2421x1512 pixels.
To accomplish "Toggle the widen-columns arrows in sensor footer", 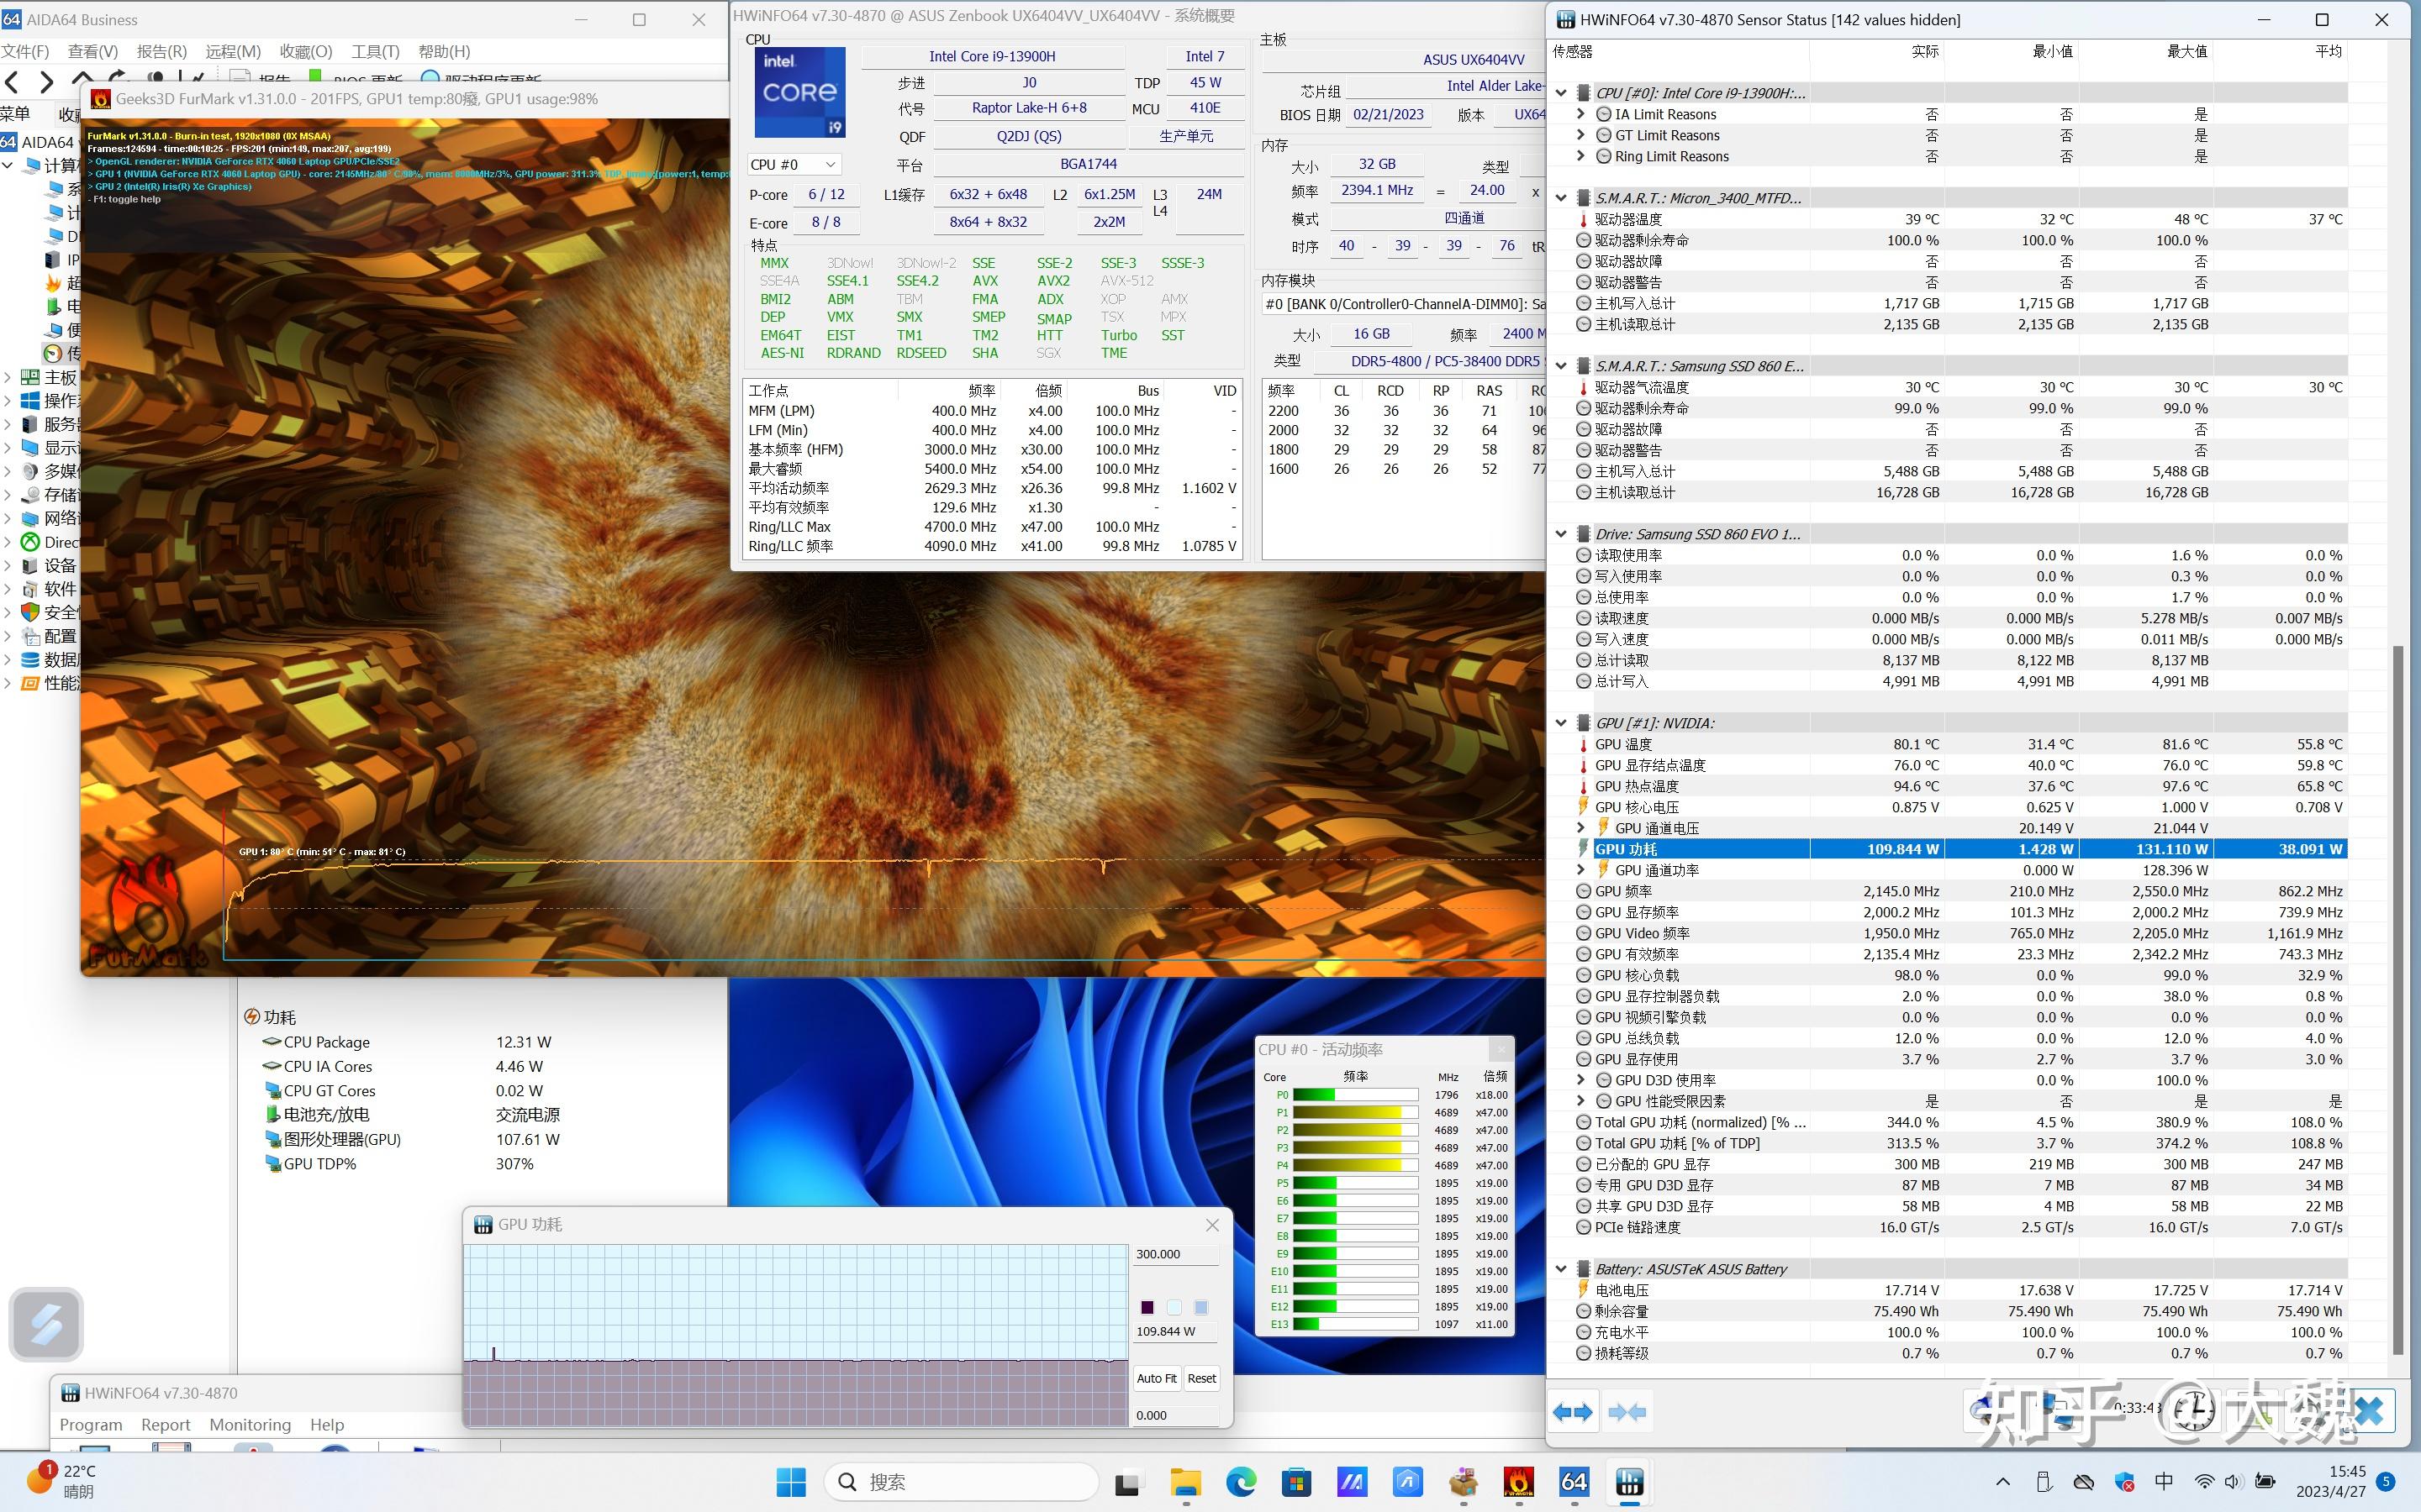I will pos(1573,1411).
